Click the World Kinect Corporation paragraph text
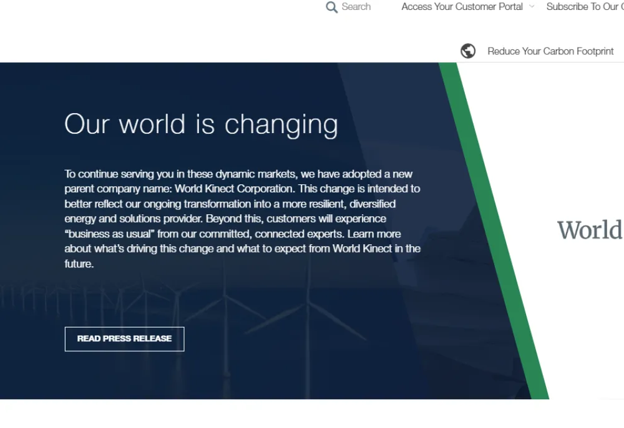Image resolution: width=624 pixels, height=428 pixels. pyautogui.click(x=242, y=219)
